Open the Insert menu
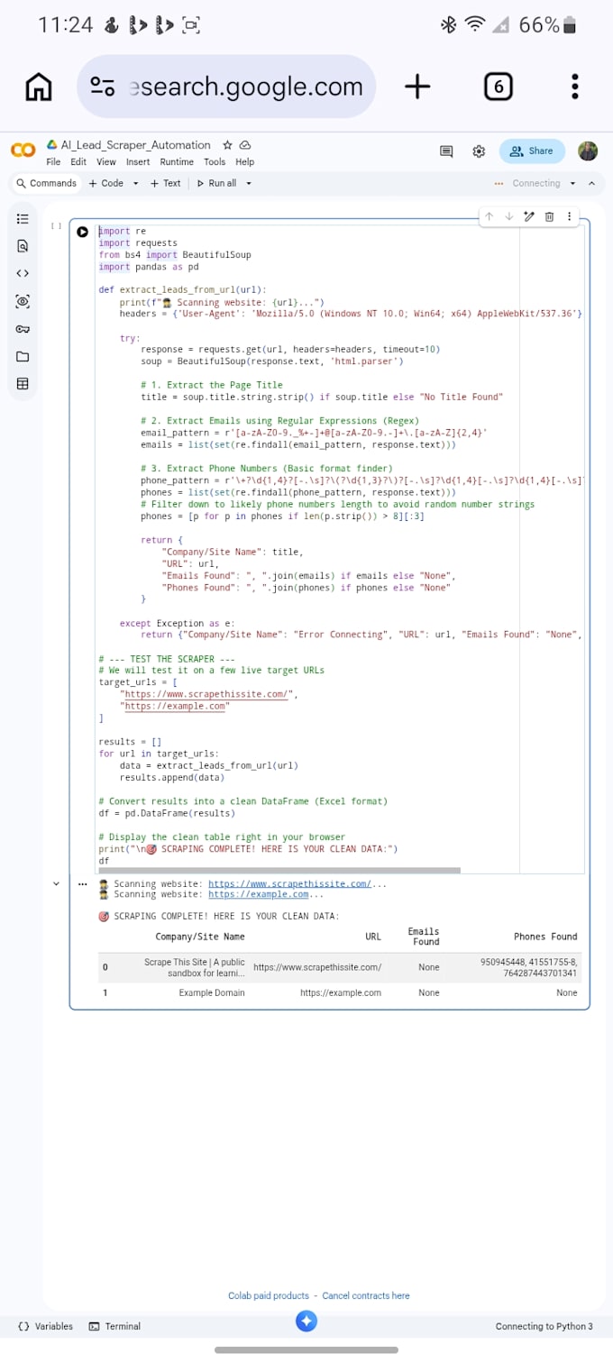 tap(138, 162)
